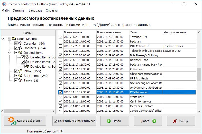Click the Calendar folder icon
The width and height of the screenshot is (202, 134).
[x=20, y=43]
